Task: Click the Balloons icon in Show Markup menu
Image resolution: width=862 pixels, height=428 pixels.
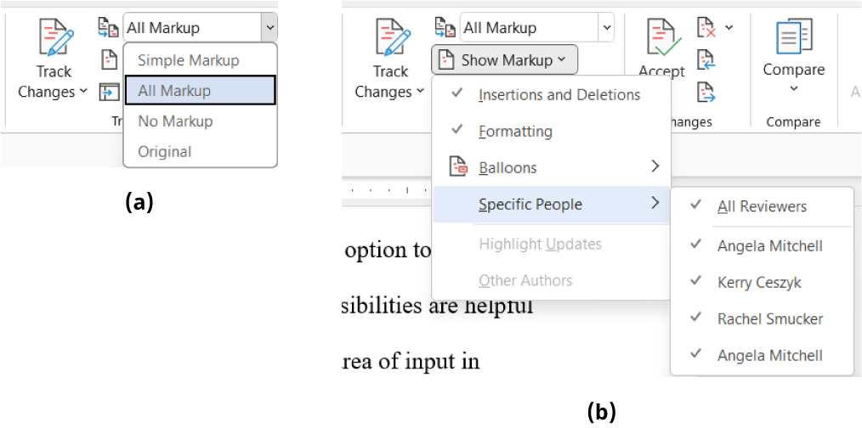Action: pyautogui.click(x=458, y=167)
